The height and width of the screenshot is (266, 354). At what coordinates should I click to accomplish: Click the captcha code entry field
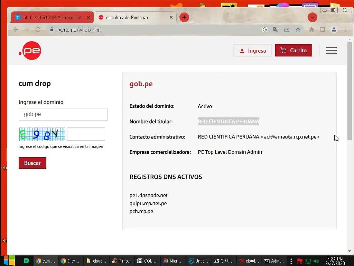point(86,134)
